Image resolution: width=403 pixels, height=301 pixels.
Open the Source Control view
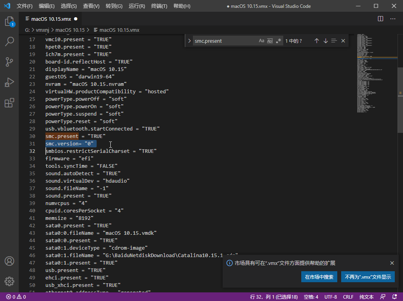[9, 62]
